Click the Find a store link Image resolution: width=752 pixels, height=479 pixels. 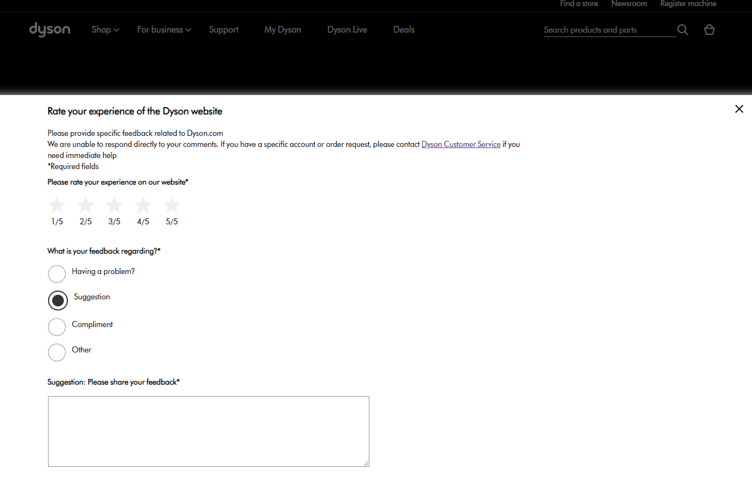tap(579, 4)
